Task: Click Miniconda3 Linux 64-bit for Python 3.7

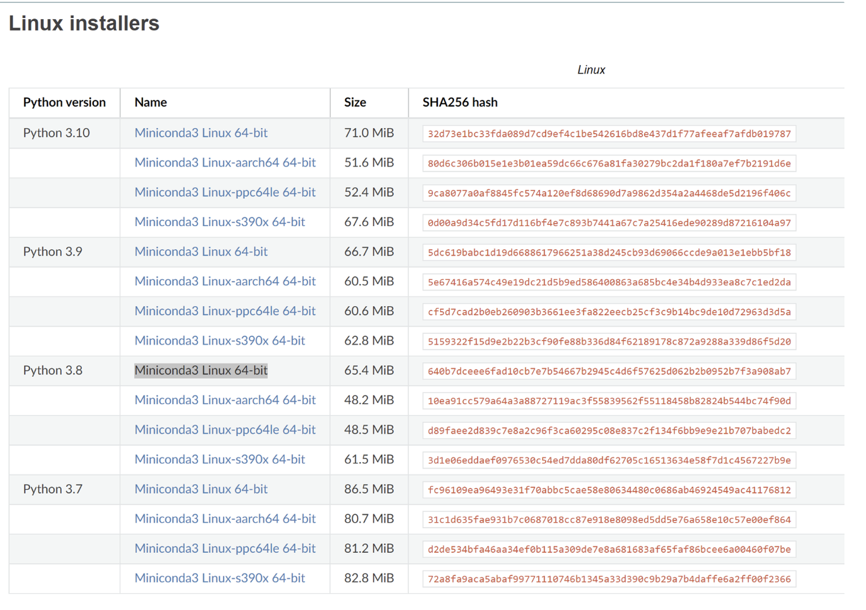Action: (x=201, y=489)
